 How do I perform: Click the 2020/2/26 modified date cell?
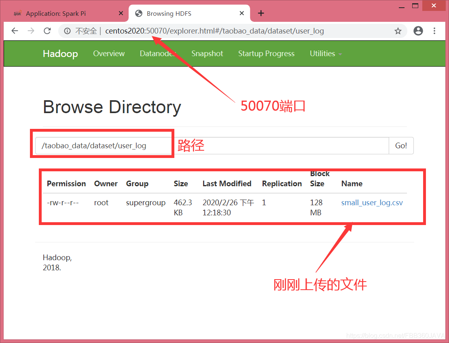point(228,208)
